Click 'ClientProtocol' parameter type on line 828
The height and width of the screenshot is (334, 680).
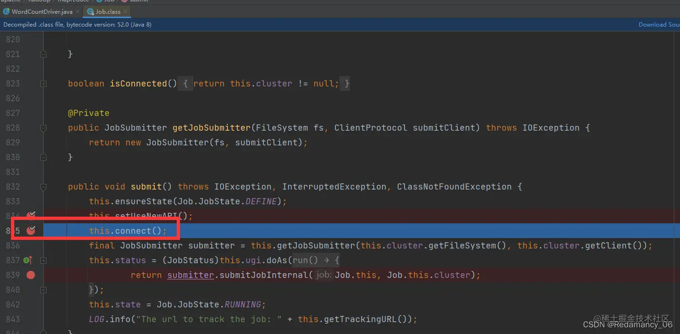point(371,128)
